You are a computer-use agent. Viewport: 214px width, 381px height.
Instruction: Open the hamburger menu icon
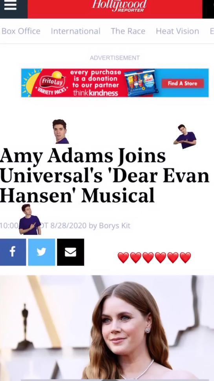click(10, 5)
